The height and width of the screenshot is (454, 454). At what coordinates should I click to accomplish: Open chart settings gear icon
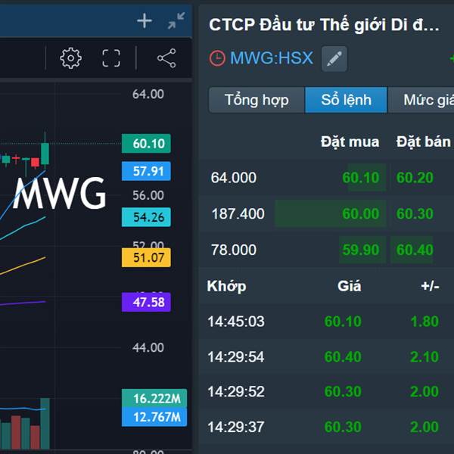(70, 58)
